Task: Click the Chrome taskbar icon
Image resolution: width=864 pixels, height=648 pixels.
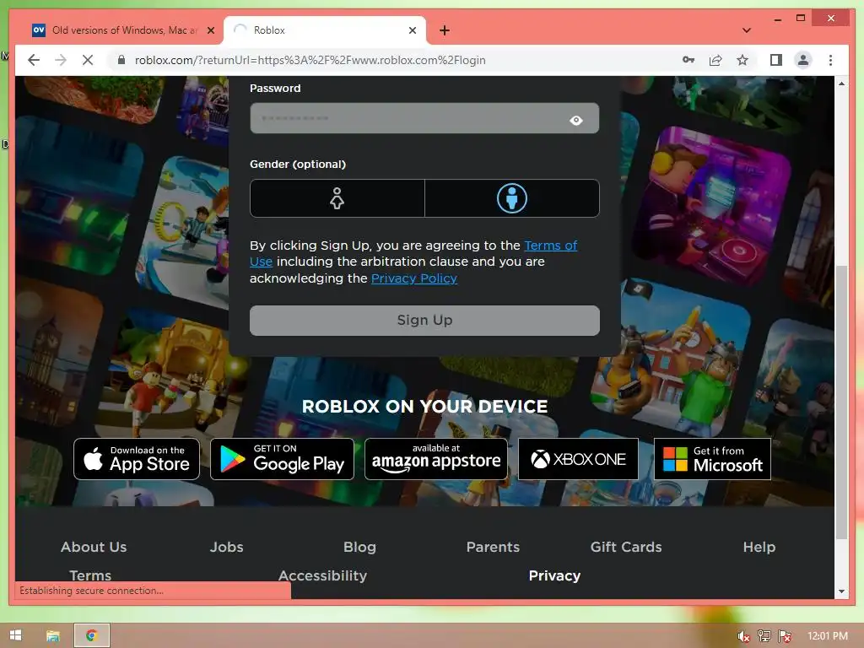Action: pyautogui.click(x=91, y=635)
